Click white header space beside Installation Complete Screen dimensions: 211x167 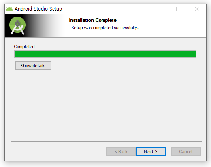click(x=169, y=26)
